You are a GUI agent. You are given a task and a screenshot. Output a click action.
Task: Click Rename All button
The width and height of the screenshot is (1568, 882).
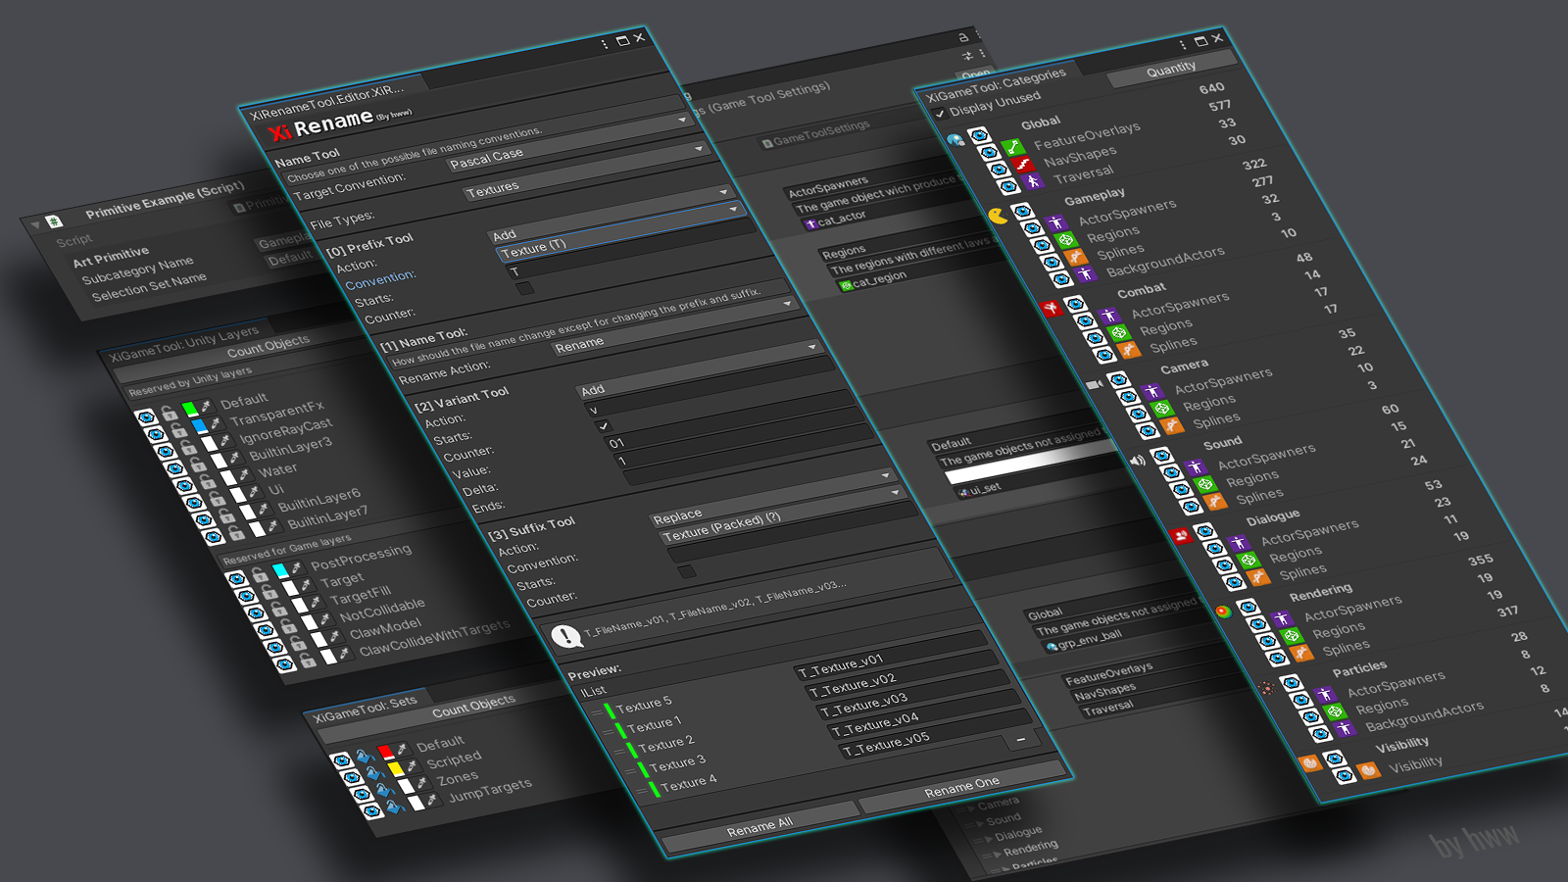[x=759, y=828]
